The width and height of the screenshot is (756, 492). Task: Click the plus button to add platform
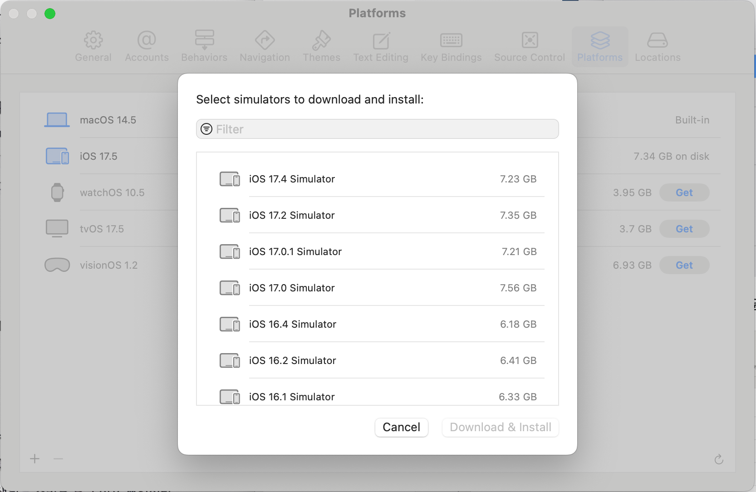coord(35,459)
